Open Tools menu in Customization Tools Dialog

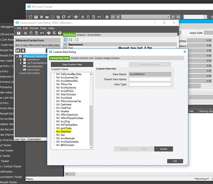click(x=43, y=28)
